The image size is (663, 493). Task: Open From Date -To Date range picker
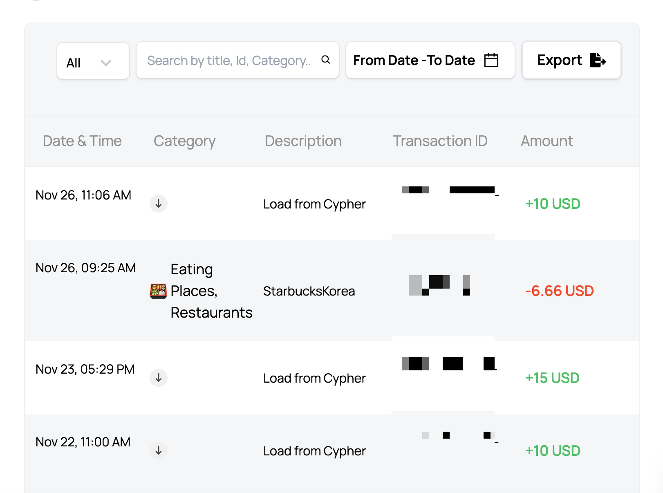click(414, 60)
